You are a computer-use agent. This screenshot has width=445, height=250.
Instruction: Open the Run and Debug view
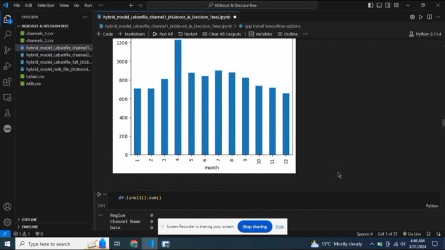(7, 66)
